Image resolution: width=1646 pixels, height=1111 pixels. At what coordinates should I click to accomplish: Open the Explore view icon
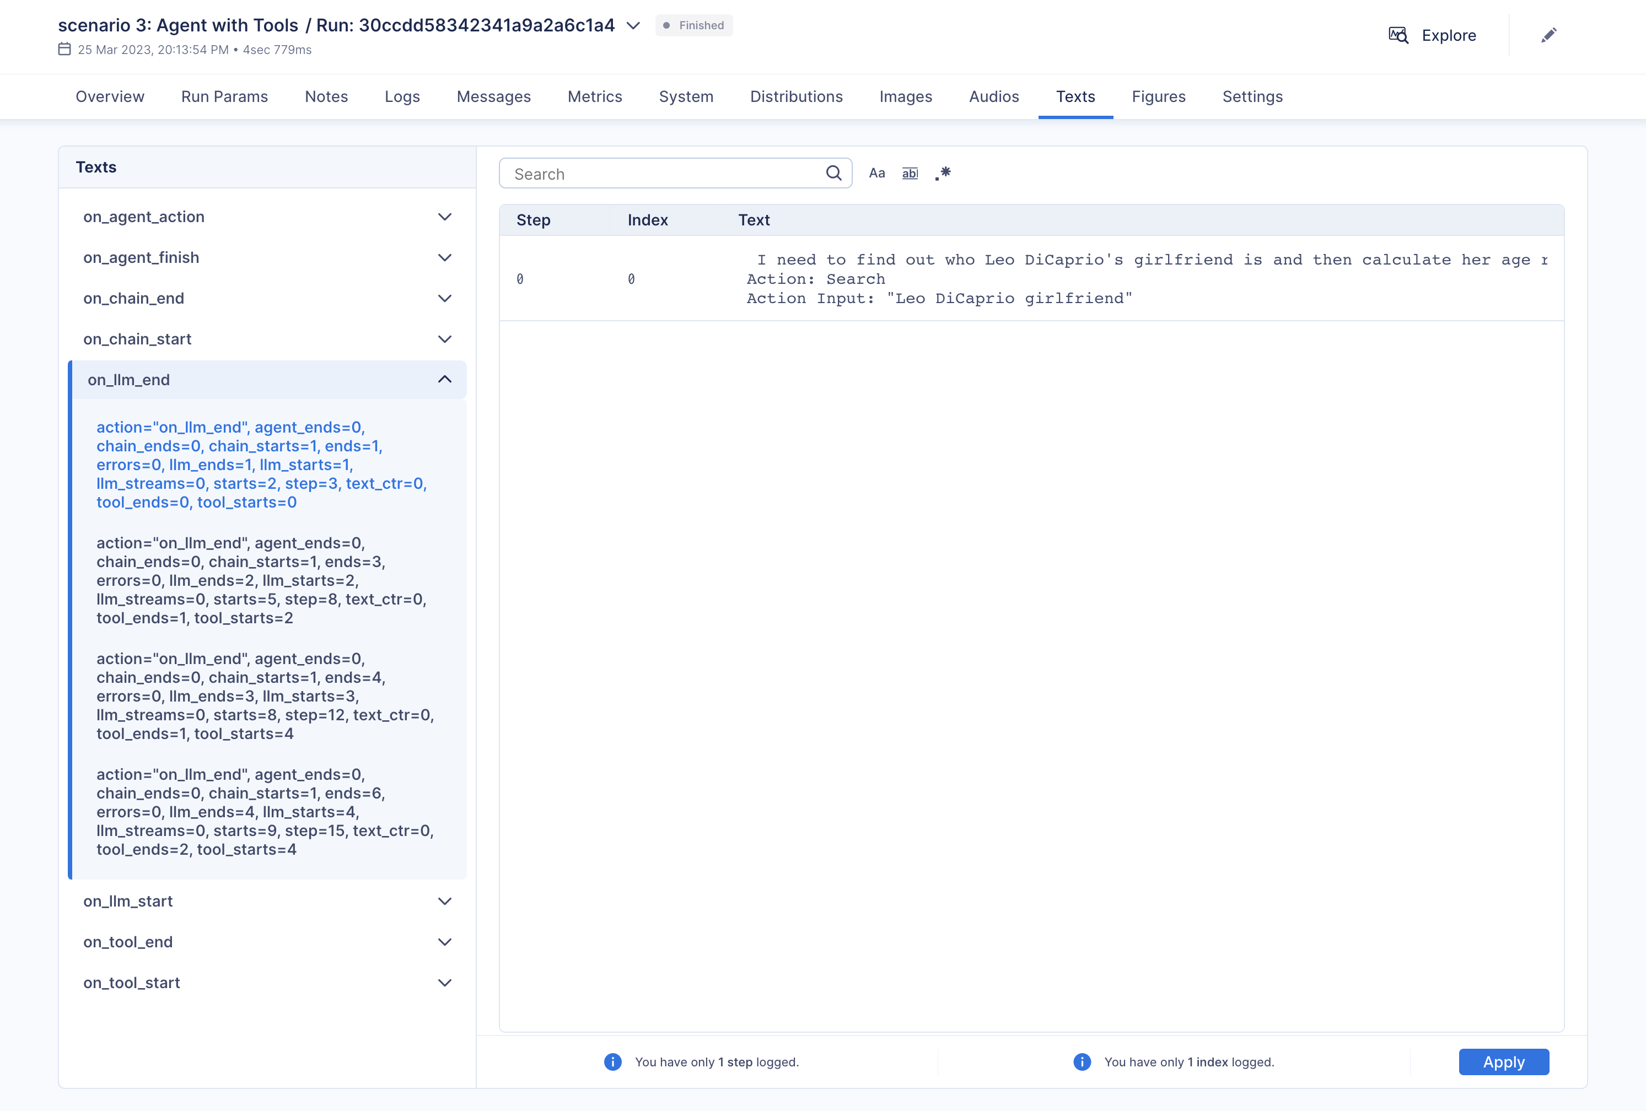[x=1398, y=35]
